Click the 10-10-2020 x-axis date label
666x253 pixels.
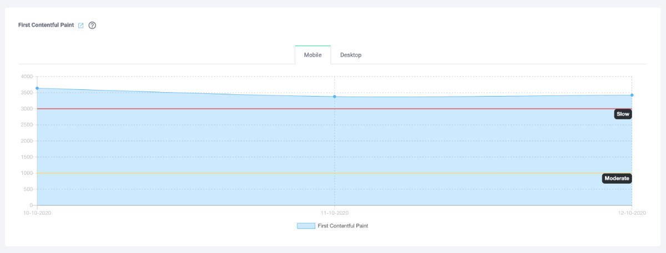coord(37,213)
